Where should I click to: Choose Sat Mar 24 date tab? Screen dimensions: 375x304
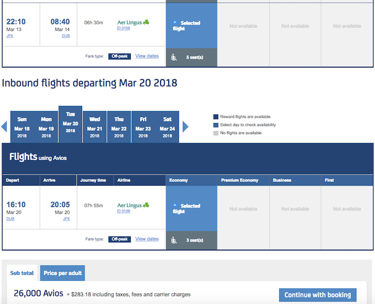point(167,127)
